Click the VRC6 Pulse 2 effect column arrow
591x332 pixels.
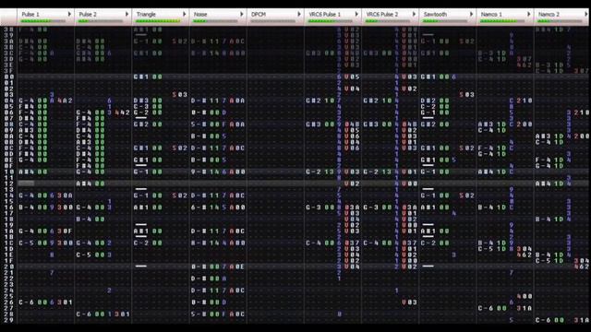(414, 14)
